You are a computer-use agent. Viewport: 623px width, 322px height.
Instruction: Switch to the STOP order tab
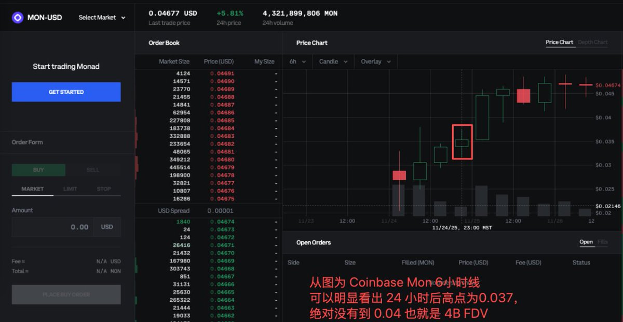(104, 189)
